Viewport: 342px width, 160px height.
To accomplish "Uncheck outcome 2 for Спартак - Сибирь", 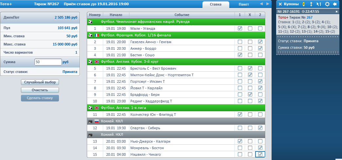I will click(260, 128).
